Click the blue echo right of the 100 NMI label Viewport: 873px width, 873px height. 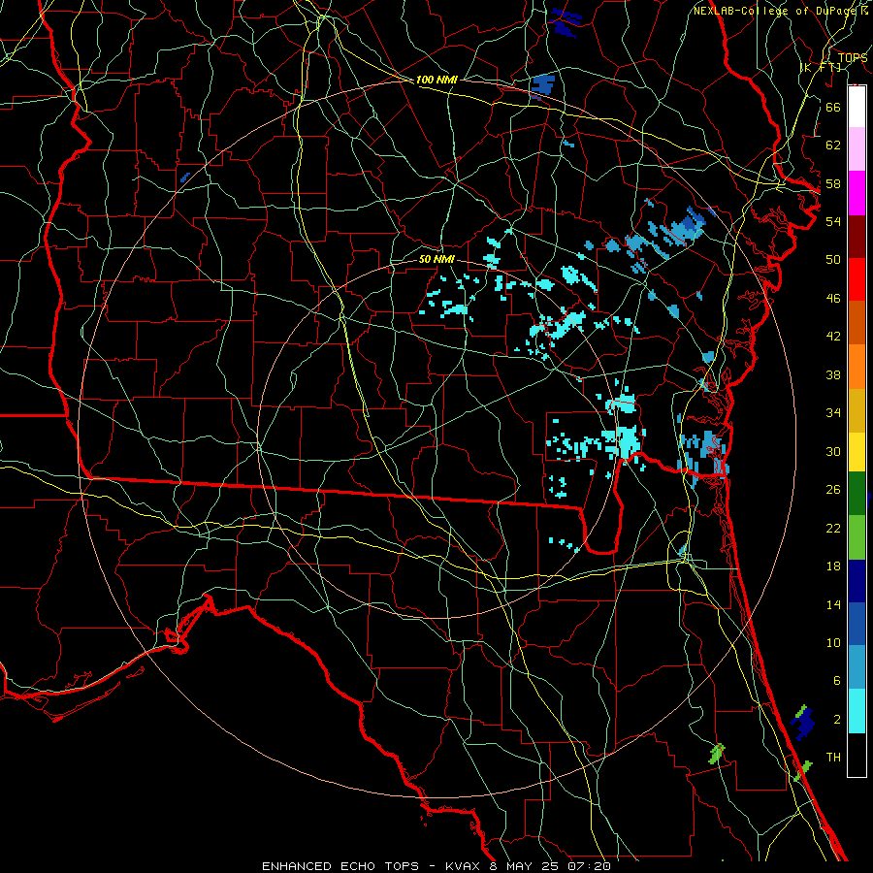tap(543, 86)
